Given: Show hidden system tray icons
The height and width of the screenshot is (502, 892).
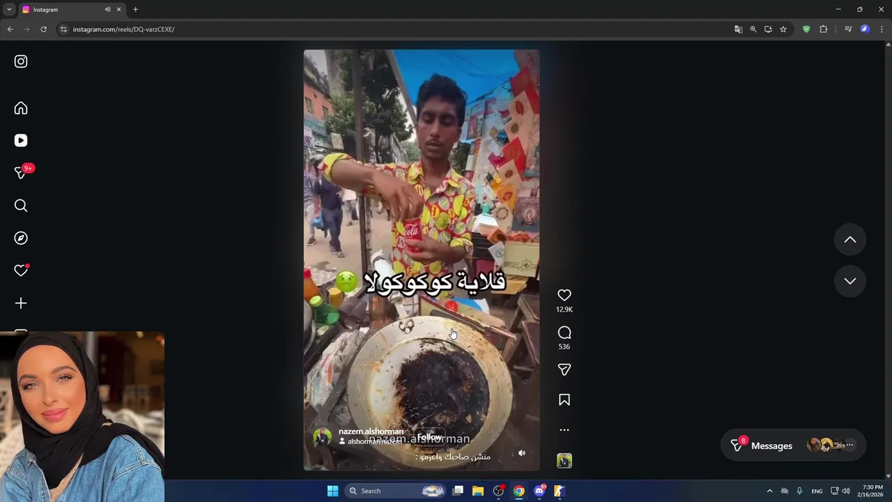Looking at the screenshot, I should pyautogui.click(x=769, y=491).
